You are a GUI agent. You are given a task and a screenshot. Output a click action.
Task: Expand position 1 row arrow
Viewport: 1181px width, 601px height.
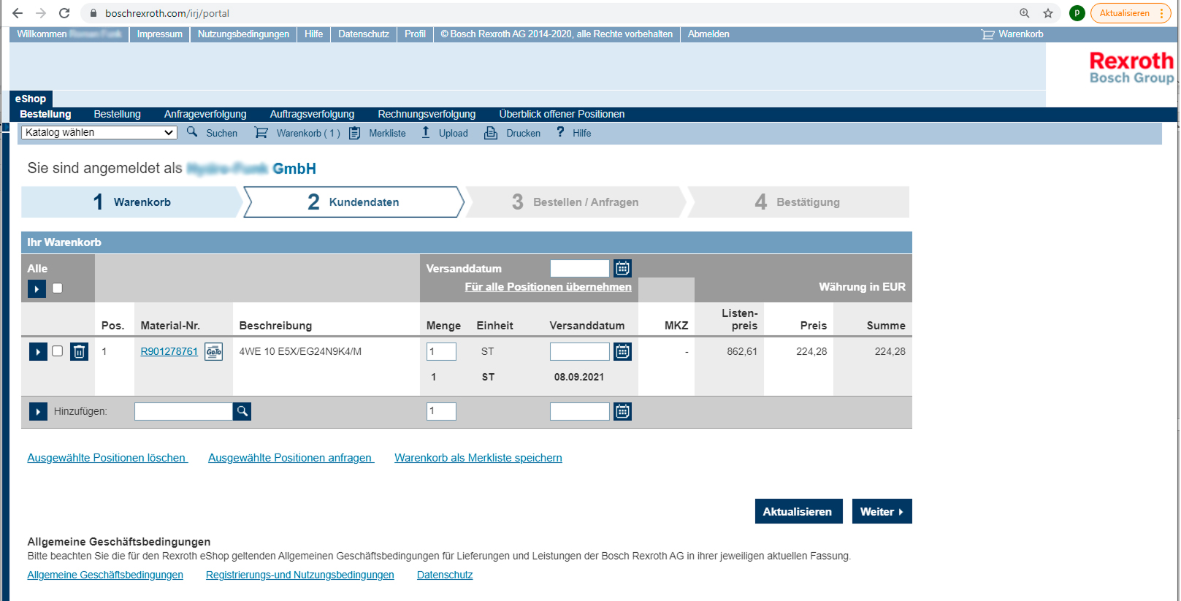coord(38,352)
